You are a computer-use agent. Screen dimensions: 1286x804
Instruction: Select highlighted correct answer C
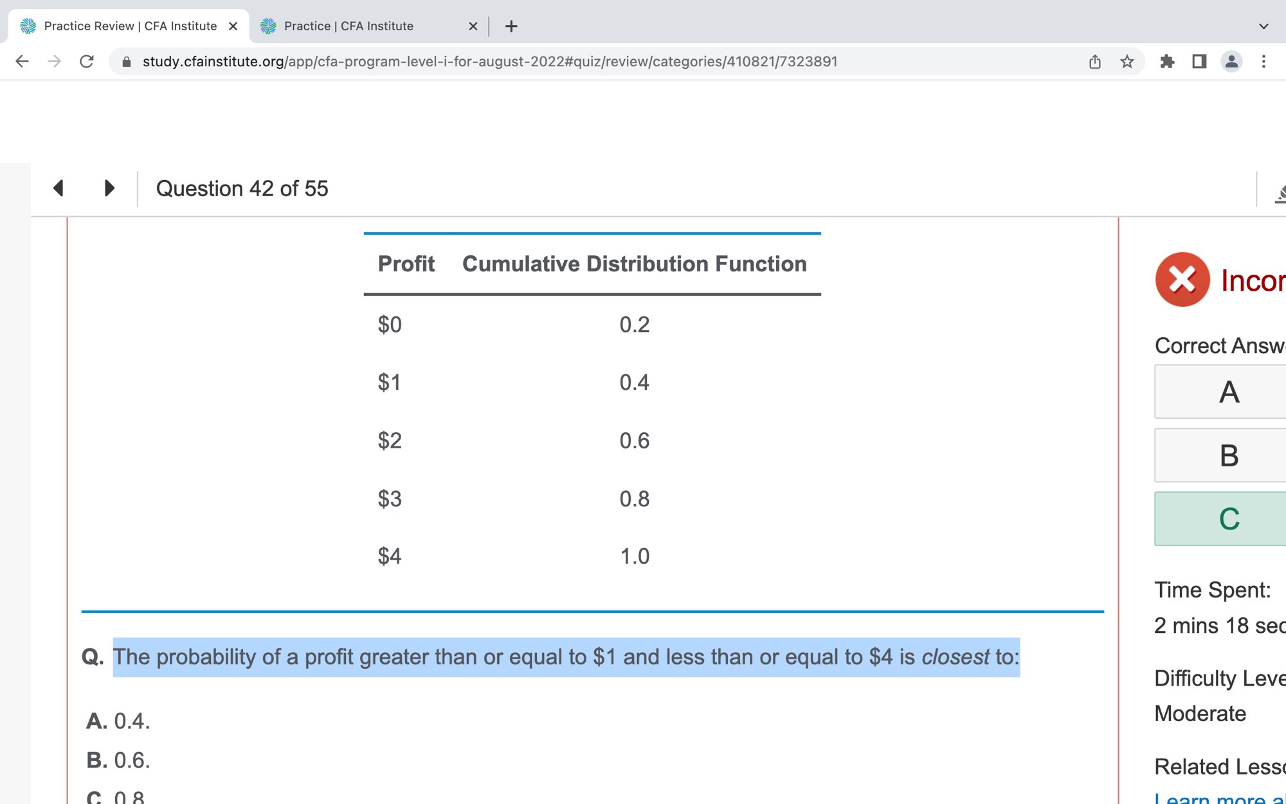coord(1228,519)
